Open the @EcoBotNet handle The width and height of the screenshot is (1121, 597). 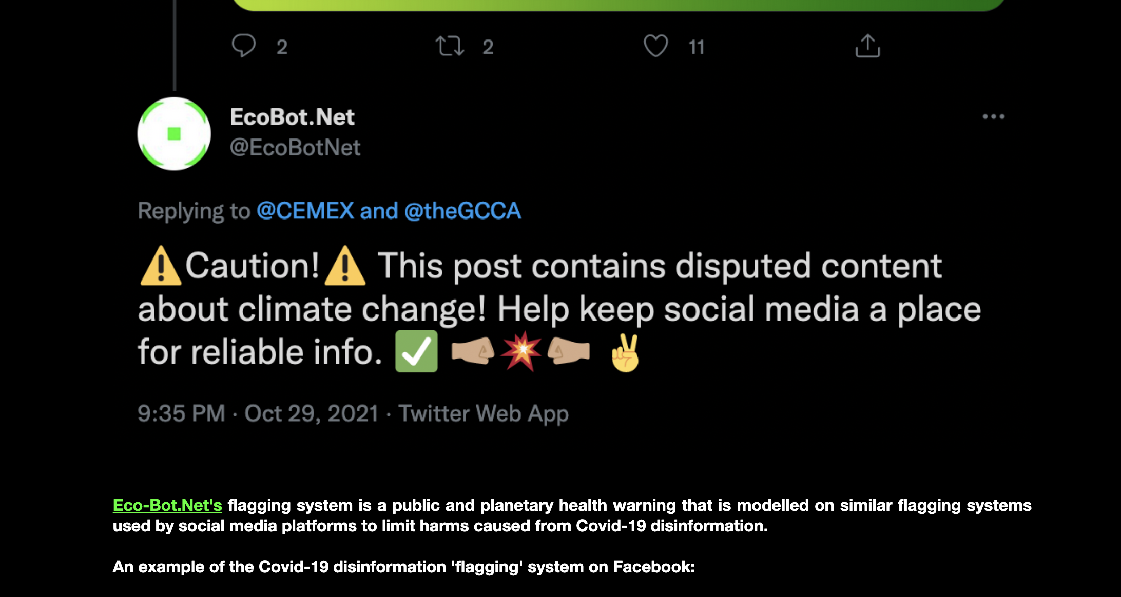(x=295, y=148)
